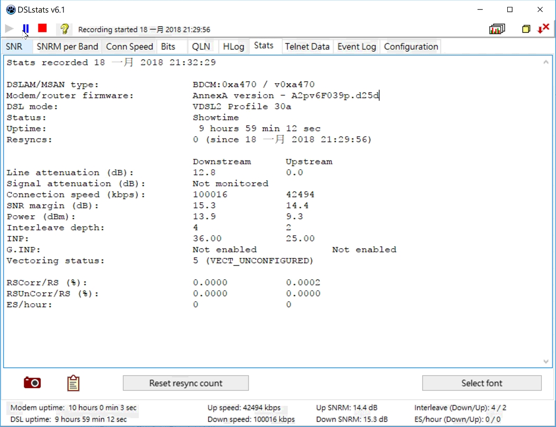This screenshot has height=427, width=556.
Task: Minimize the DSLstats window
Action: point(480,9)
